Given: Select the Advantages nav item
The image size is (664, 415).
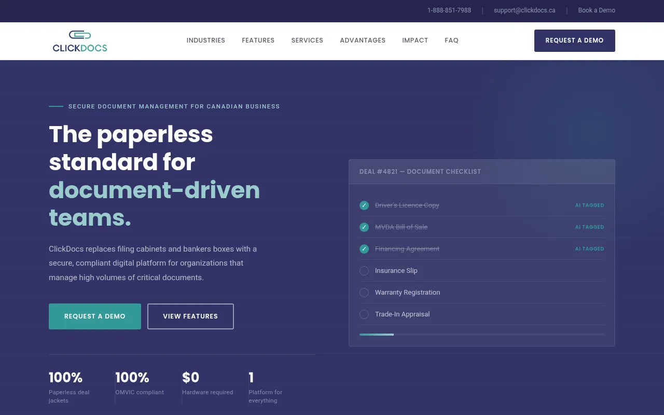Looking at the screenshot, I should click(363, 40).
